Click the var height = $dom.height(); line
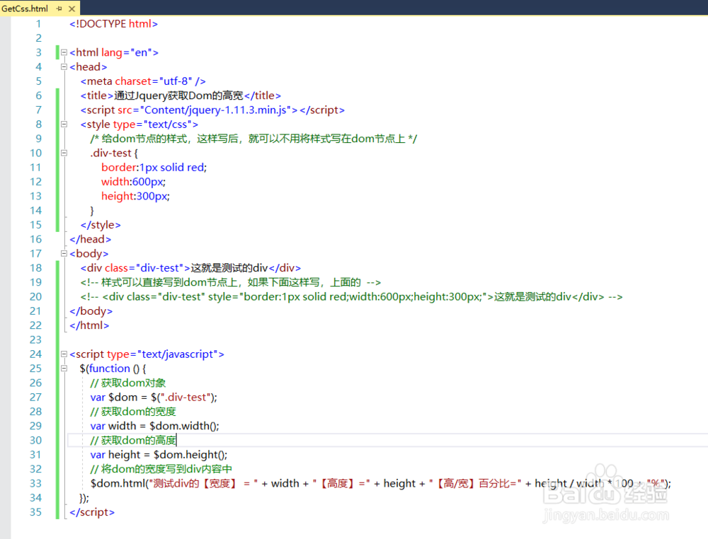 point(159,455)
